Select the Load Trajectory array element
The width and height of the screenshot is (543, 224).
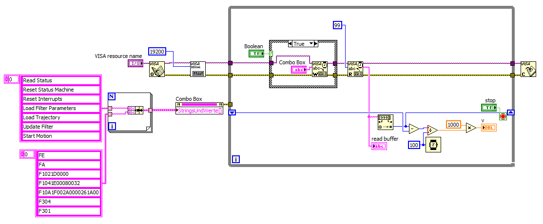point(61,117)
